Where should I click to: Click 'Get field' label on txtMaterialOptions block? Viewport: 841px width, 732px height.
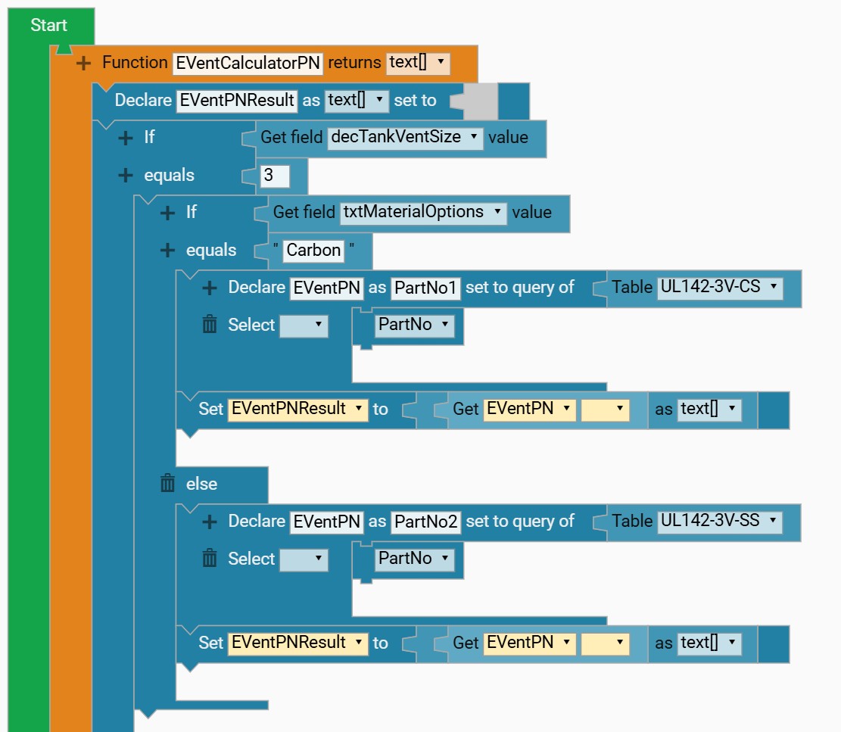pos(304,213)
